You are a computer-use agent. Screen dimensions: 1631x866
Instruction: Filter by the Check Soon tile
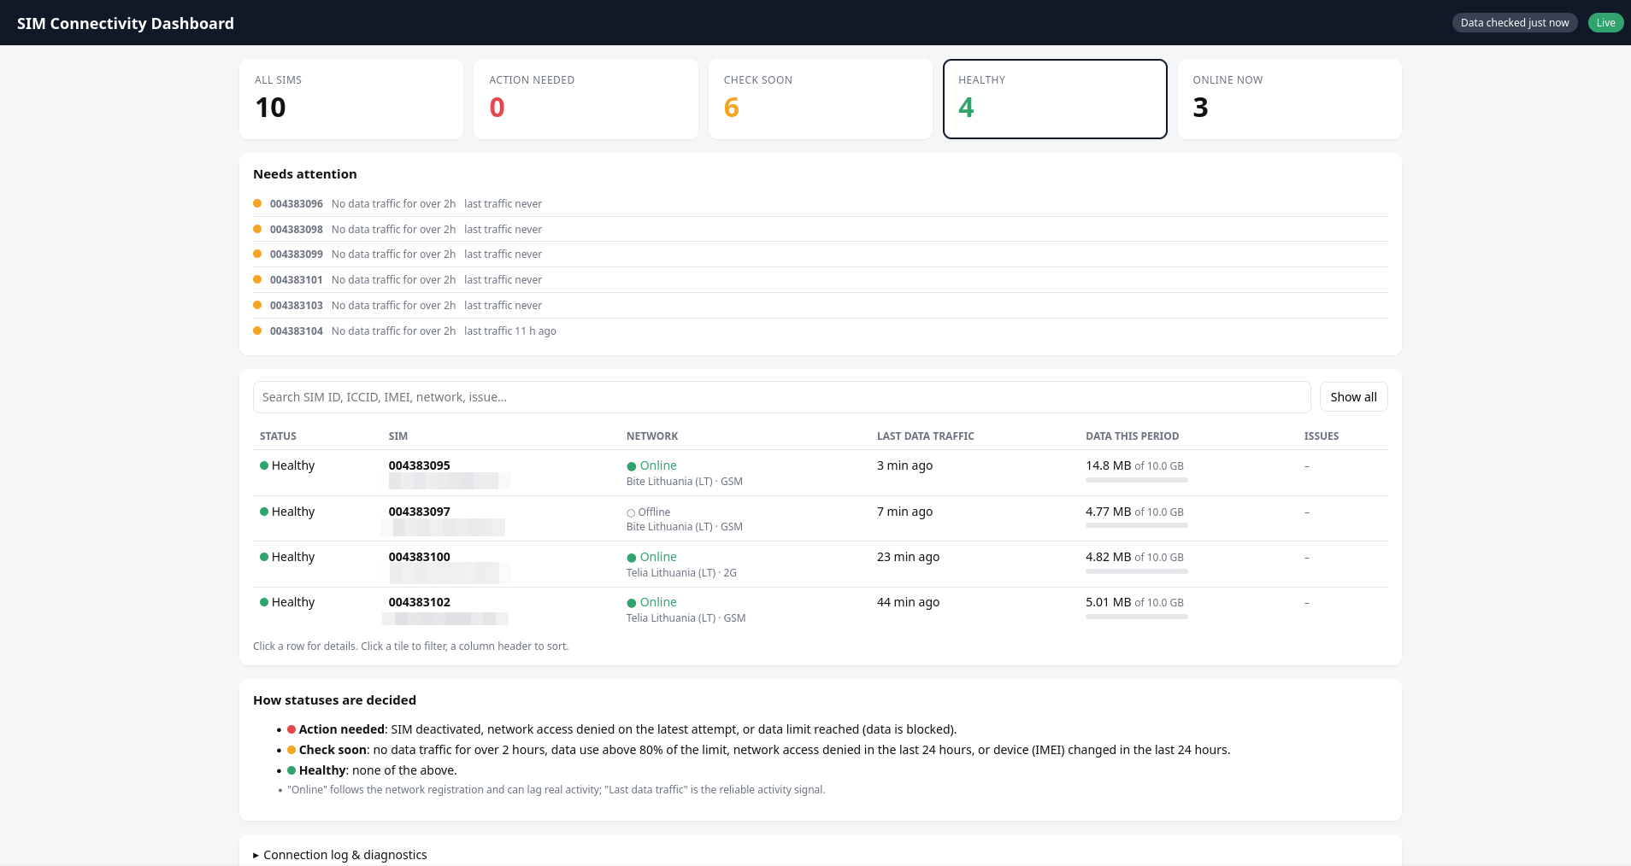(821, 99)
